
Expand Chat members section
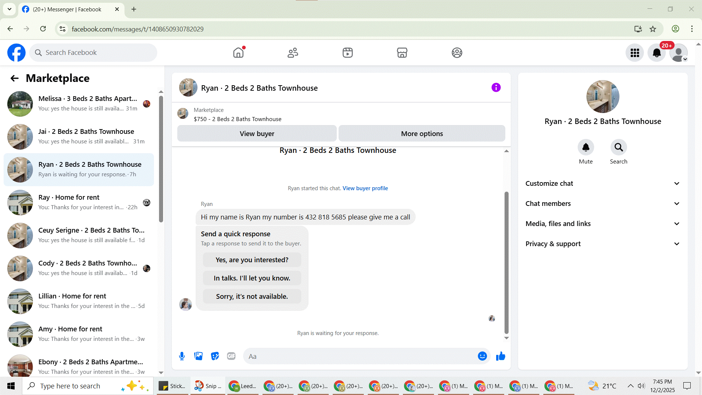click(603, 204)
